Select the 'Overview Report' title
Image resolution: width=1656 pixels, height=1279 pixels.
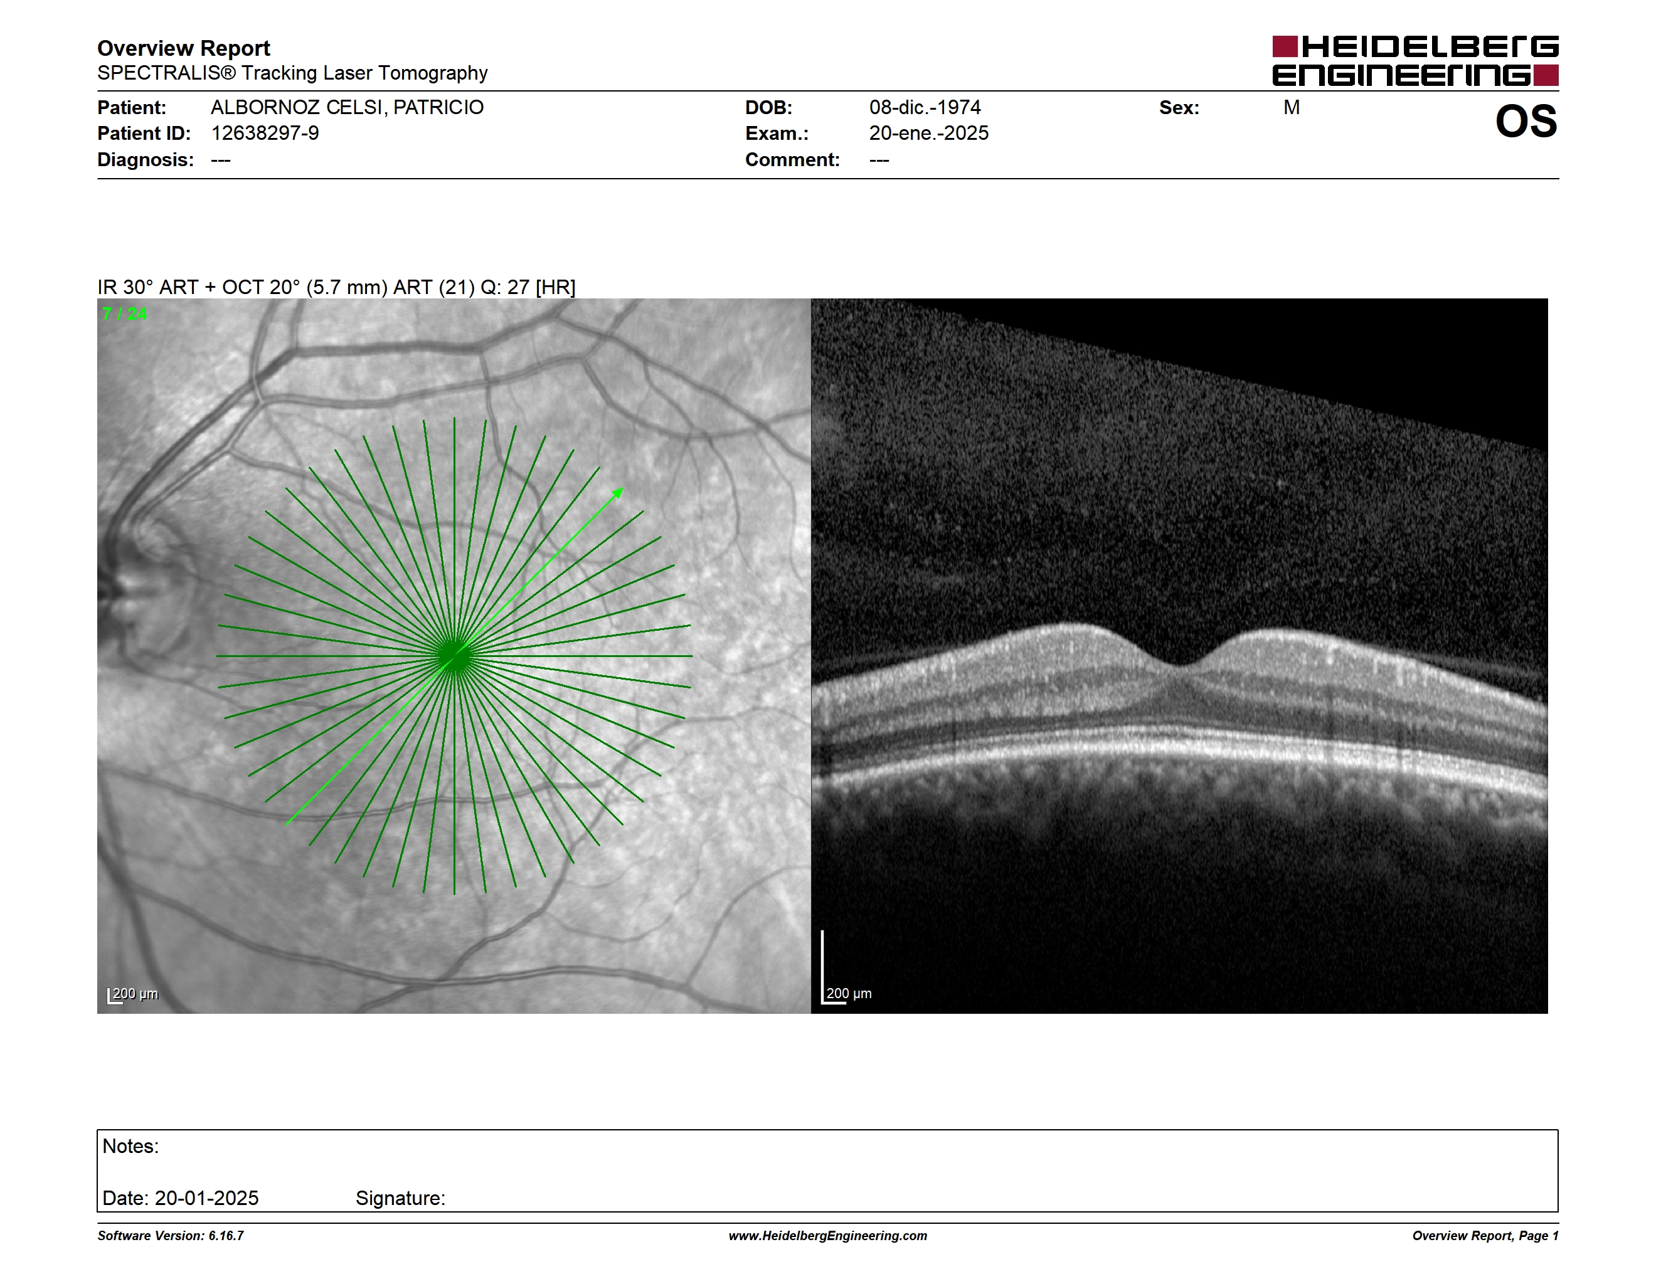coord(184,48)
